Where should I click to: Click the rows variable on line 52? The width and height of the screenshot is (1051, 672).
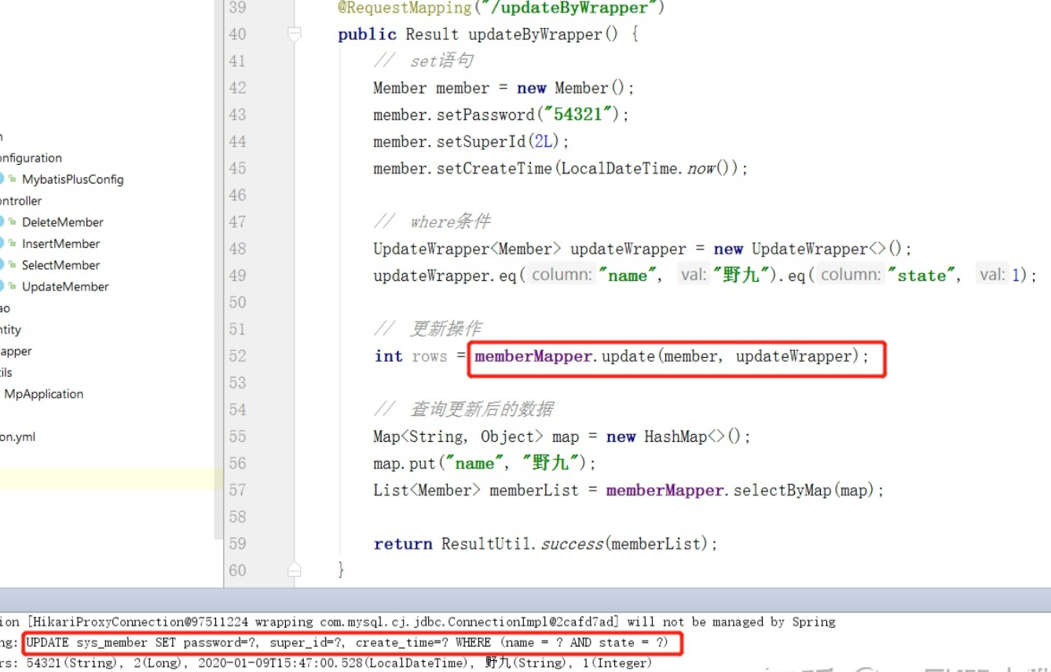coord(429,356)
